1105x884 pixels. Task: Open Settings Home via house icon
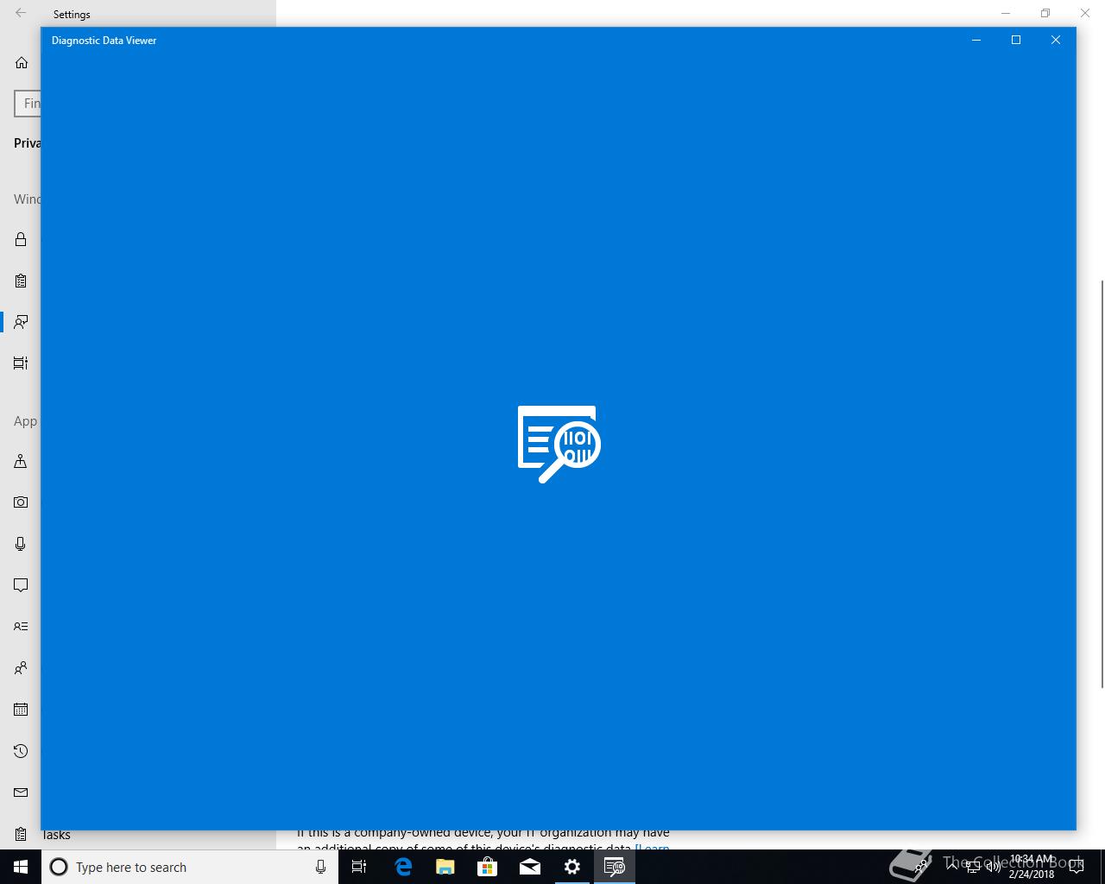pyautogui.click(x=22, y=63)
